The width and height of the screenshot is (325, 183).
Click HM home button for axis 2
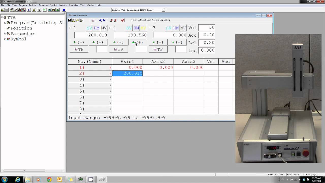[136, 28]
